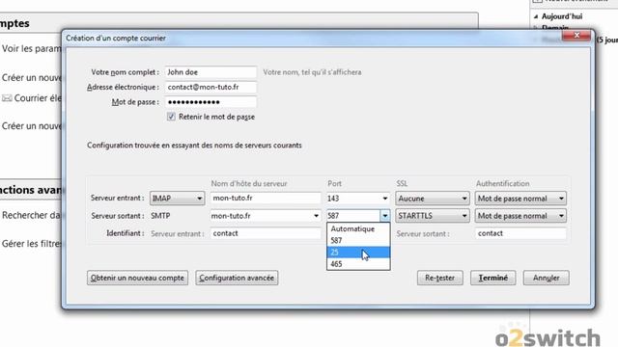The image size is (618, 347).
Task: Click 'Voir les param' link in background window
Action: pyautogui.click(x=32, y=49)
